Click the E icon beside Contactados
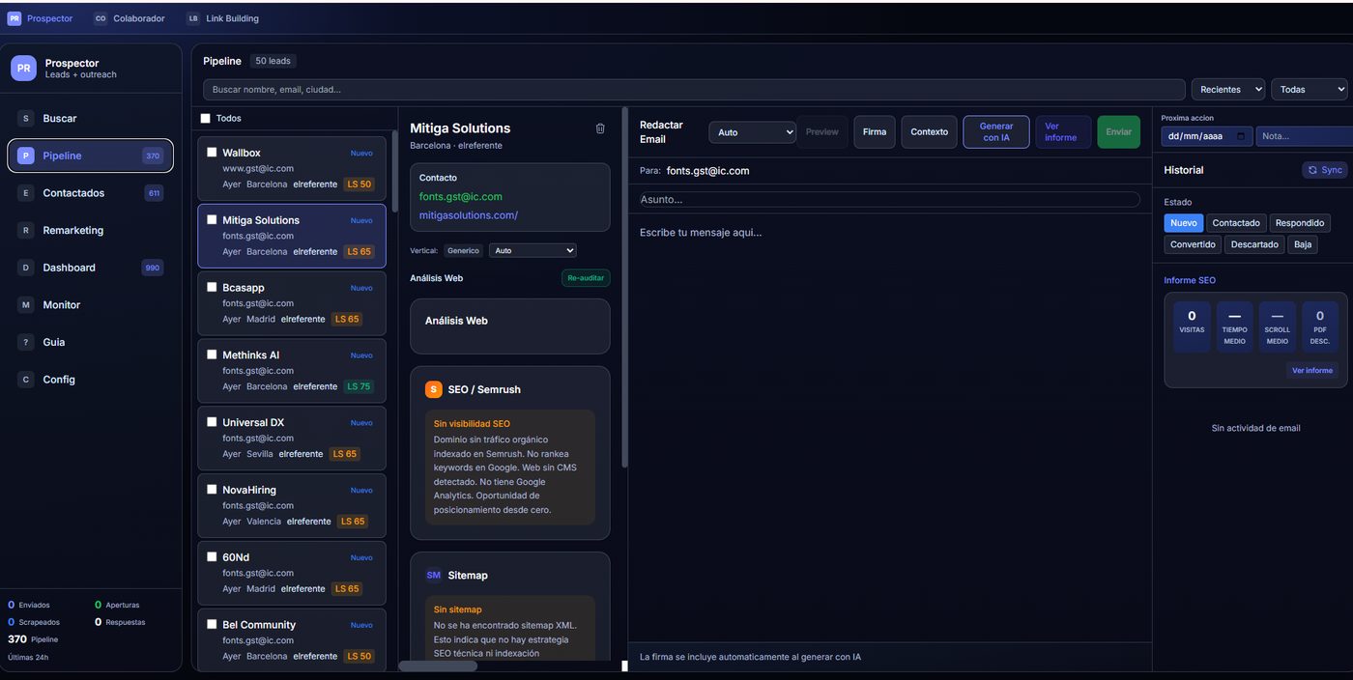The image size is (1353, 680). pos(26,193)
